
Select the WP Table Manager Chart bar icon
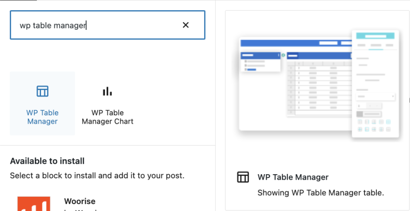click(107, 91)
